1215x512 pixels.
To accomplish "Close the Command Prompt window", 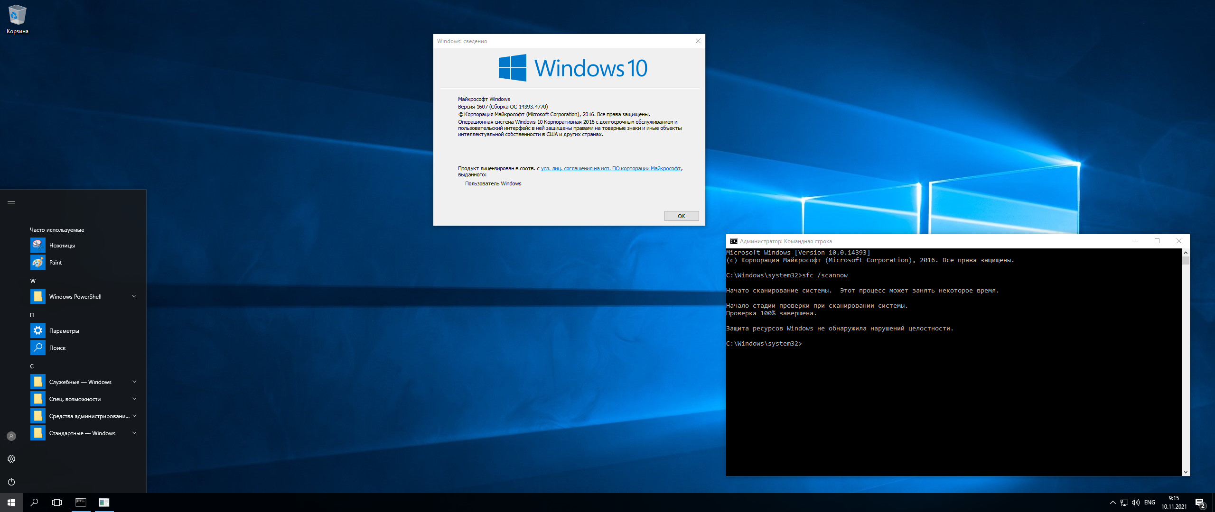I will [x=1178, y=241].
